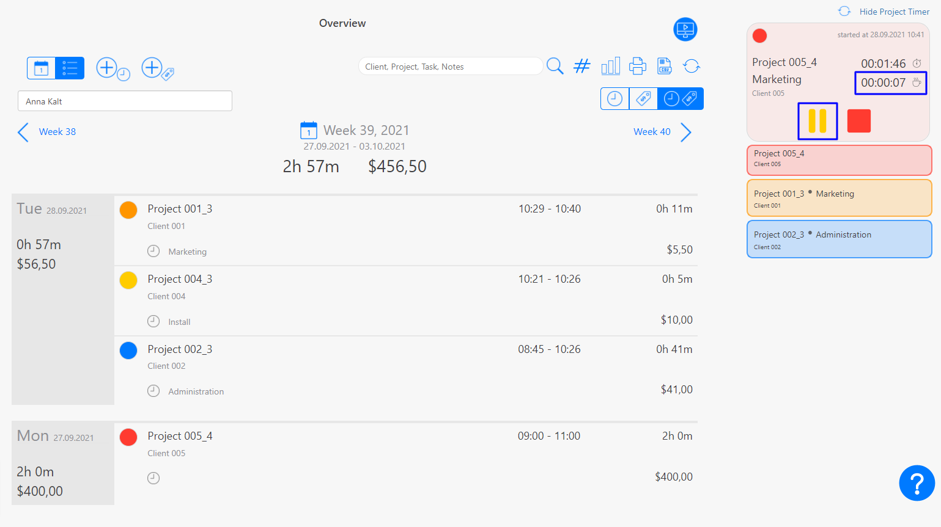Image resolution: width=941 pixels, height=527 pixels.
Task: Focus the Client, Project, Task, Notes search field
Action: pyautogui.click(x=449, y=67)
